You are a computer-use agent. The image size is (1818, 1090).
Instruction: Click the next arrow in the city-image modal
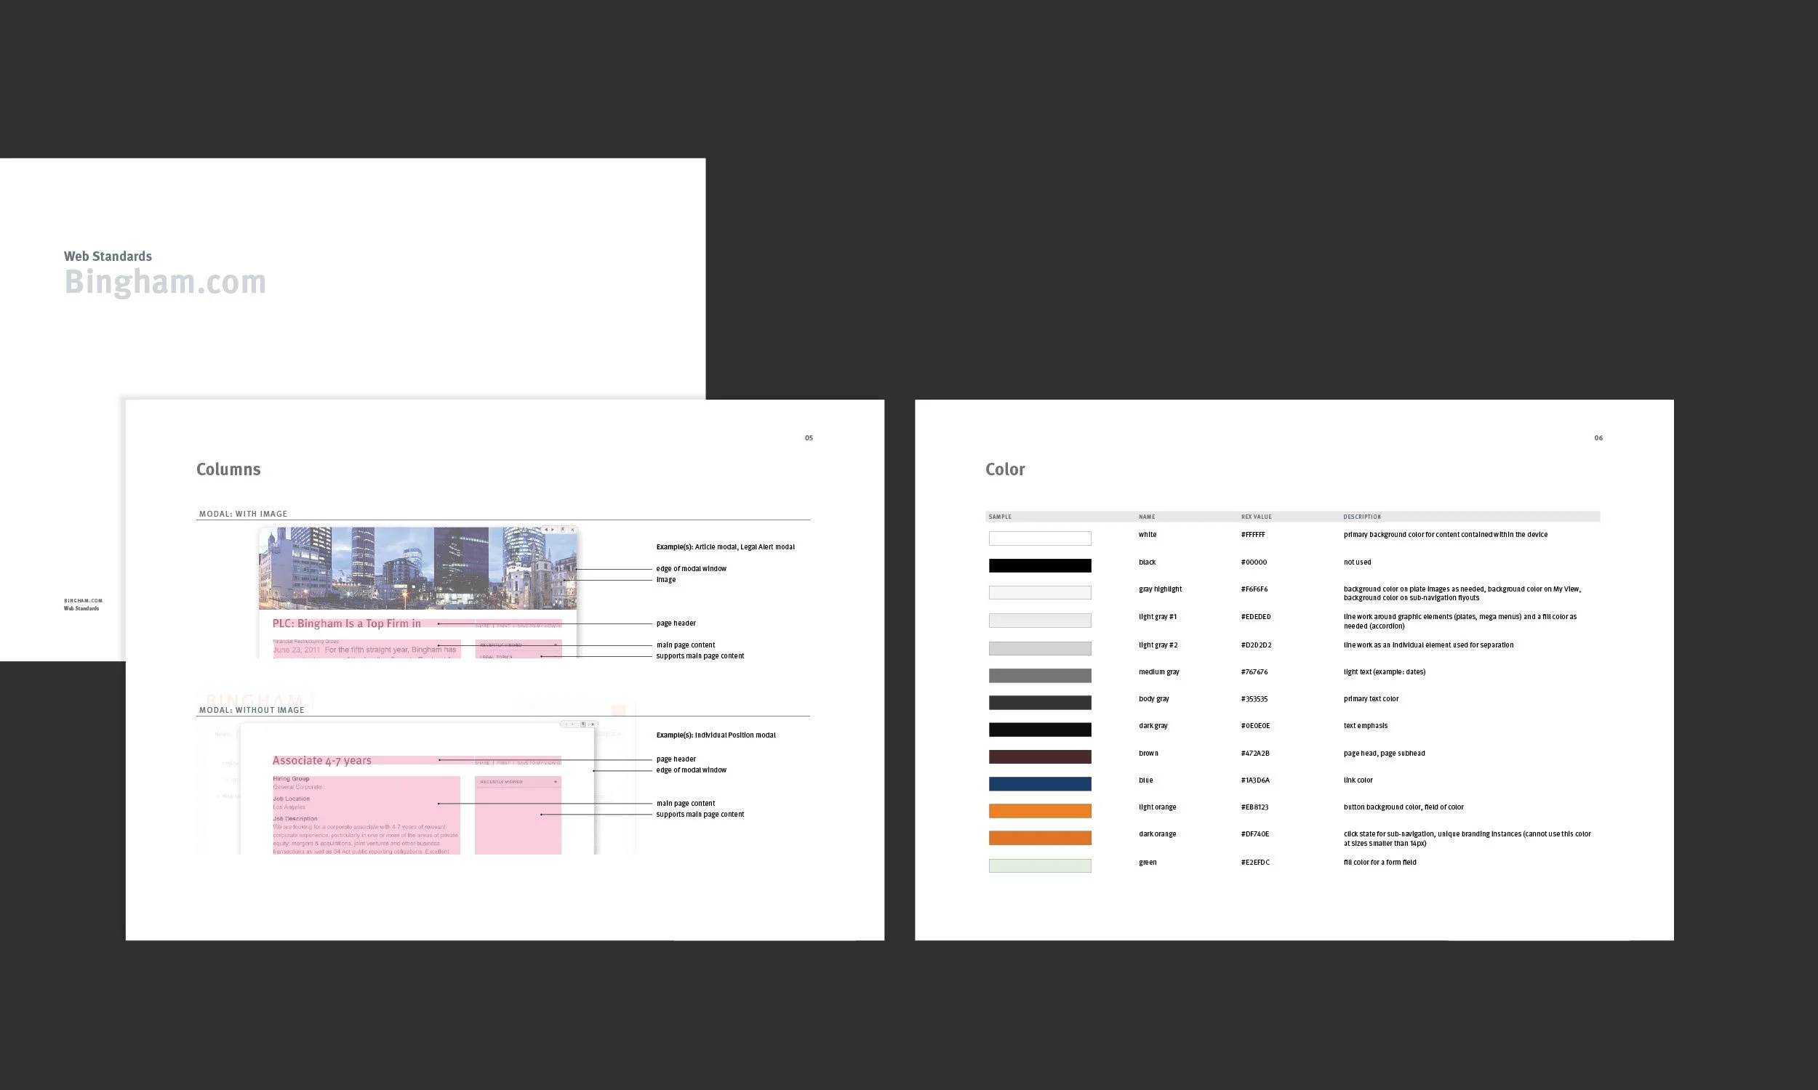(553, 530)
